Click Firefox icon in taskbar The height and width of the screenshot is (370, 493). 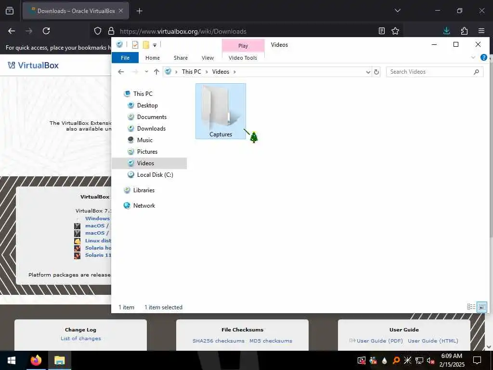36,360
